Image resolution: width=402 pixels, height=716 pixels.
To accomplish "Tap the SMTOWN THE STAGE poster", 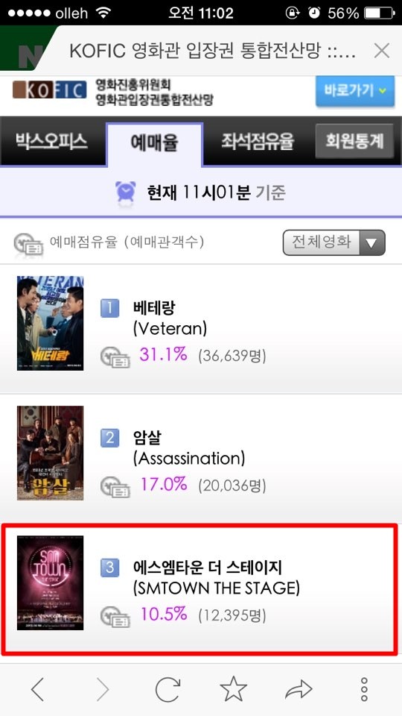I will (x=50, y=582).
